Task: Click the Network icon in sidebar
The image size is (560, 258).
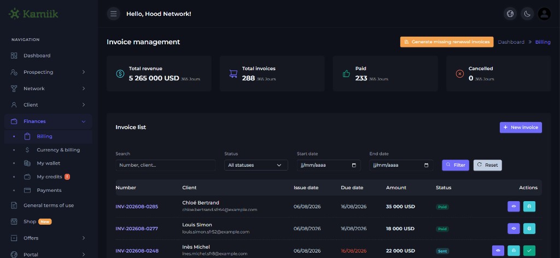Action: [14, 89]
